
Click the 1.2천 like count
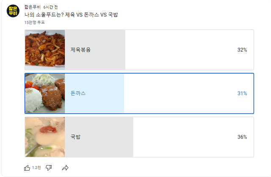pos(36,168)
